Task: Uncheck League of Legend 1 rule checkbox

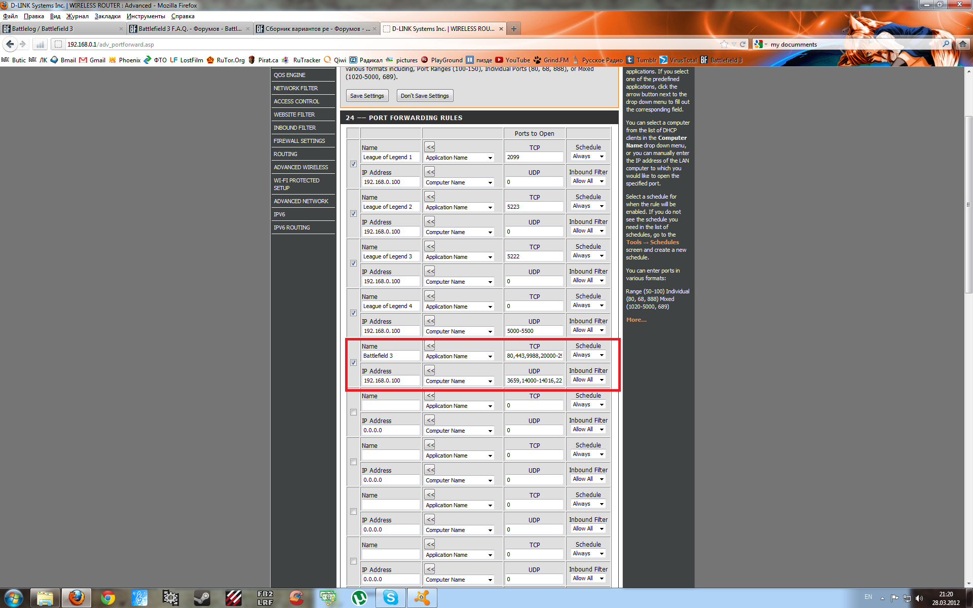Action: coord(353,164)
